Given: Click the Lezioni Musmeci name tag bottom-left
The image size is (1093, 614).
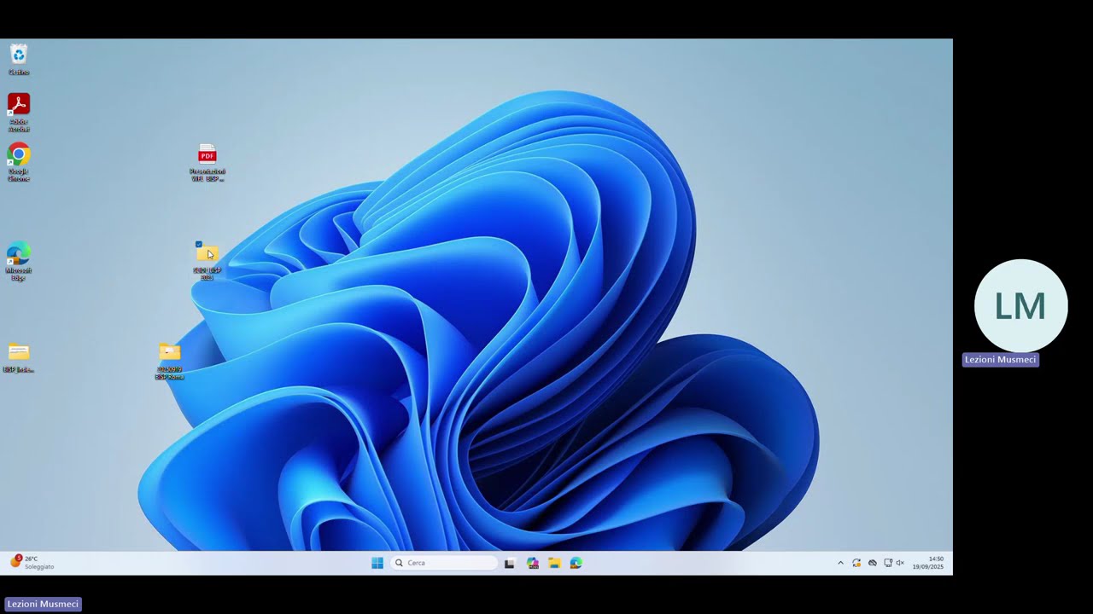Looking at the screenshot, I should coord(43,604).
